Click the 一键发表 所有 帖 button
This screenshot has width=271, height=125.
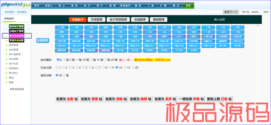191,99
